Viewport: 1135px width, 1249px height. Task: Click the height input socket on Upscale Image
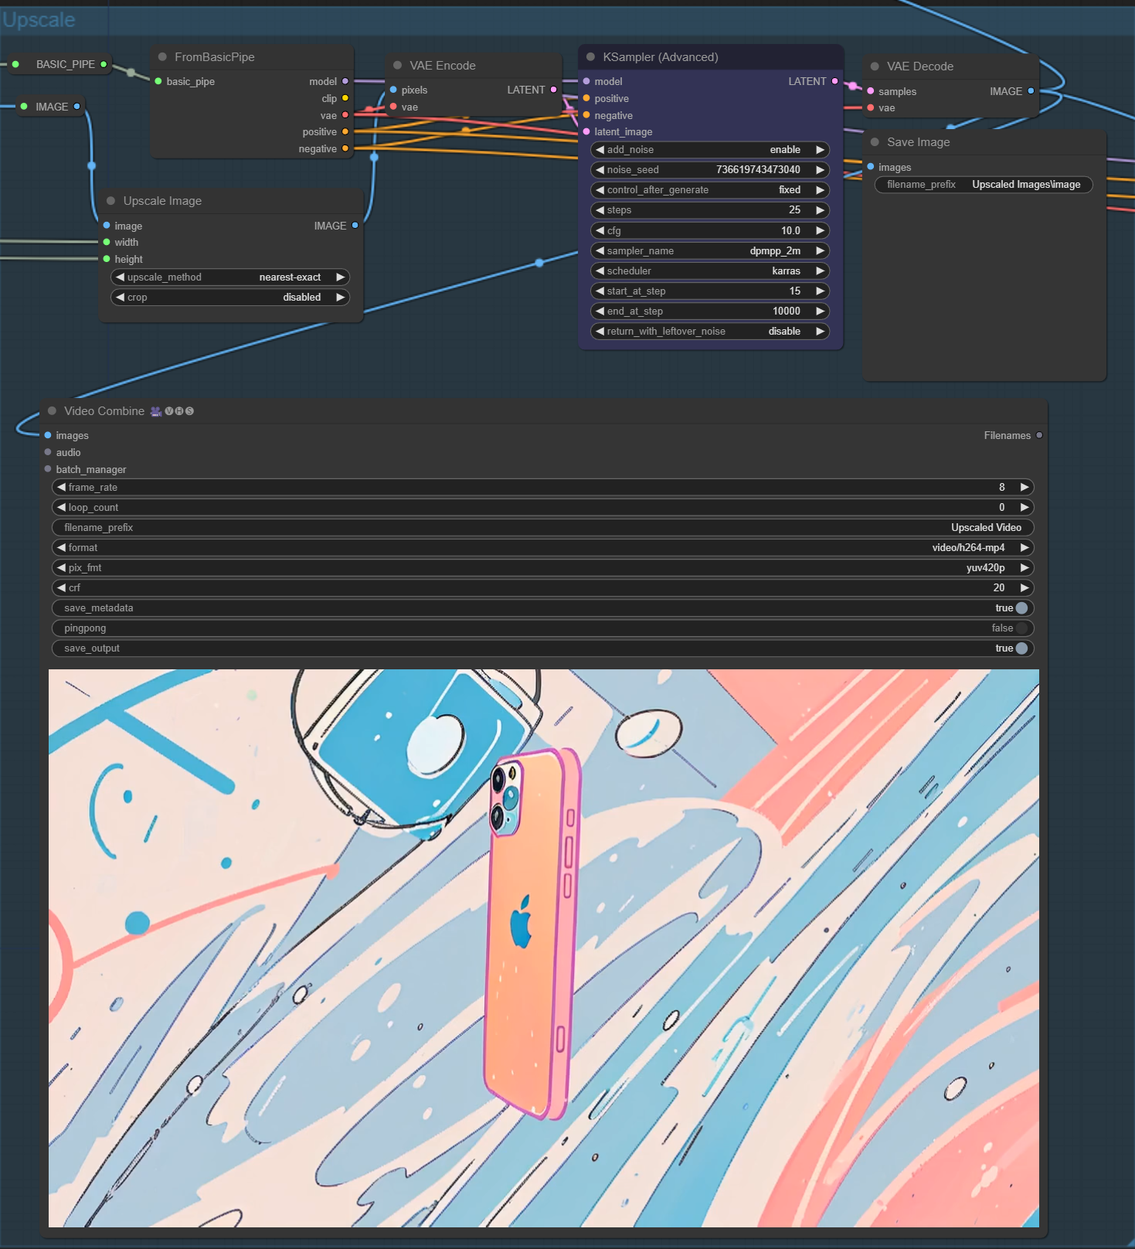107,259
